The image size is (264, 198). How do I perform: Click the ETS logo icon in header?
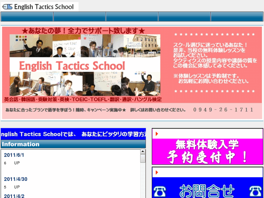point(7,7)
